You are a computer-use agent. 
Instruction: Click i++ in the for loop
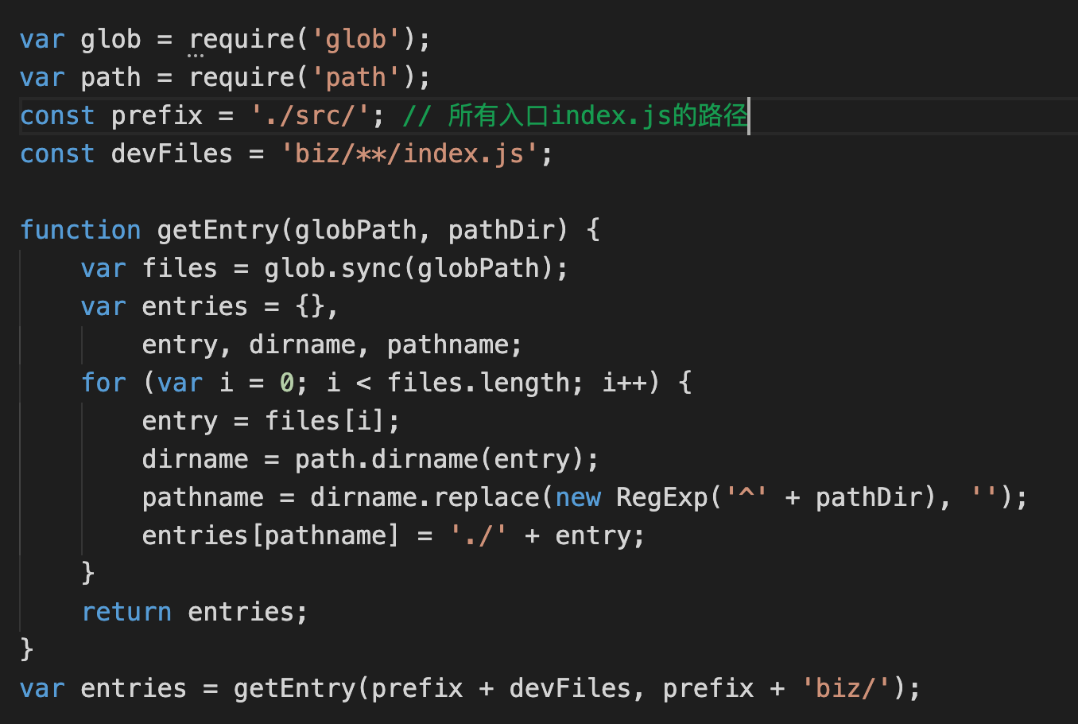[x=623, y=383]
